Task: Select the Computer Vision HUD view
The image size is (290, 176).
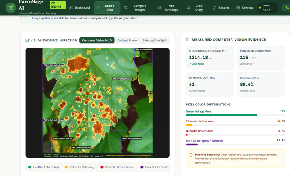Action: tap(97, 40)
